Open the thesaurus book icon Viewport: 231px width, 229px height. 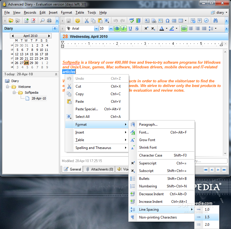click(x=138, y=21)
